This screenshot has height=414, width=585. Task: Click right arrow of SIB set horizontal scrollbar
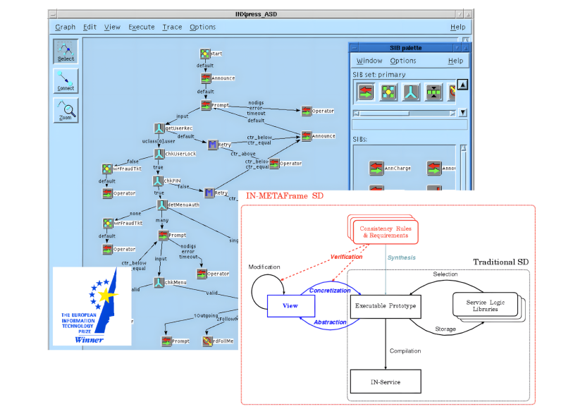coord(452,113)
